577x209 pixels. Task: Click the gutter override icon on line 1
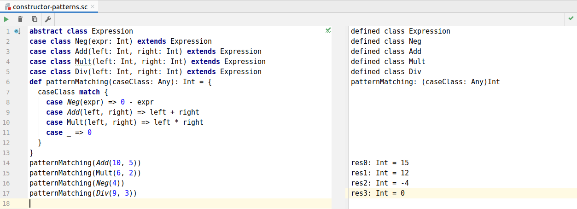point(17,31)
